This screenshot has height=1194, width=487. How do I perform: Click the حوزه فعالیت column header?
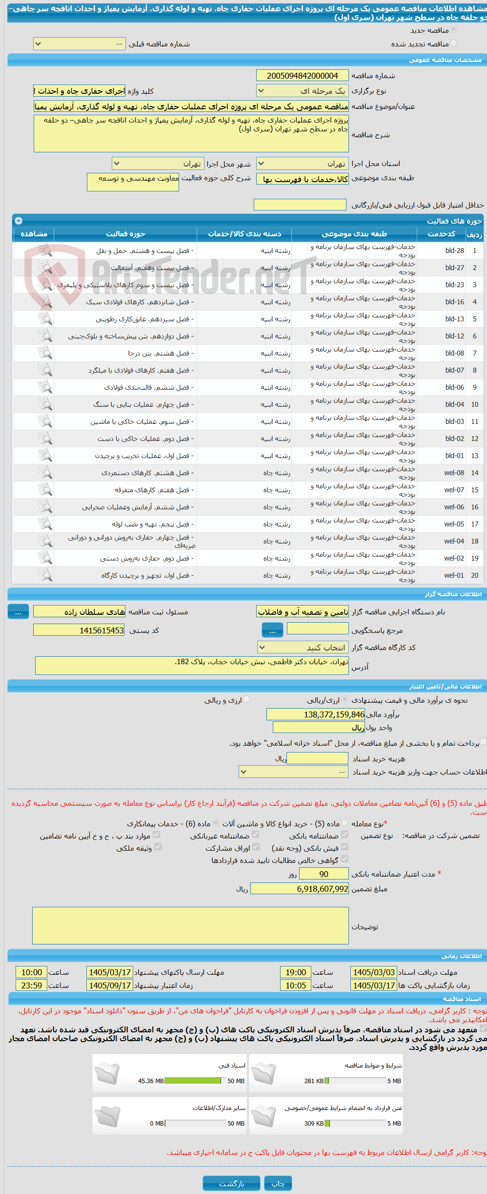tap(125, 234)
